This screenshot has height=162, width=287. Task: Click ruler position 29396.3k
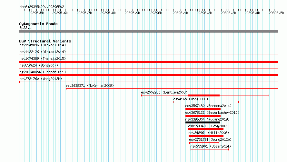point(228,13)
